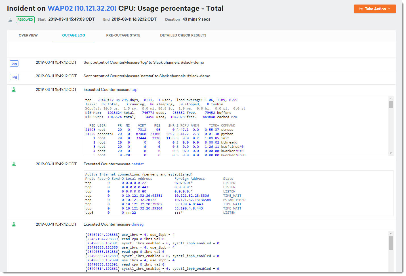Viewport: 406px width, 276px height.
Task: Click the green flask icon for countermeasure dmesg
Action: pos(14,224)
